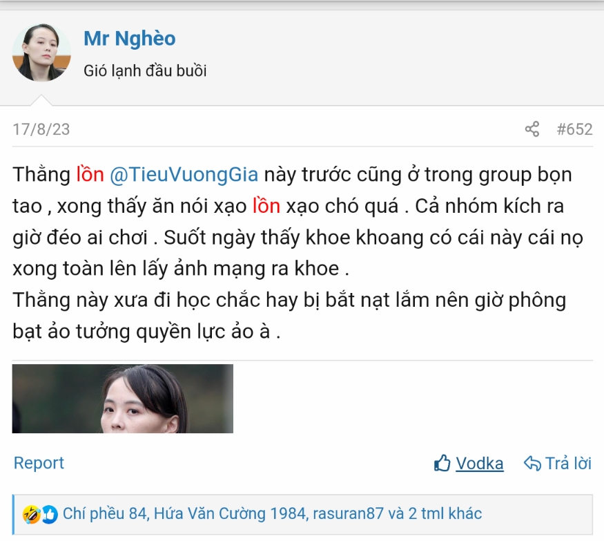
Task: Open the attached image in the post
Action: 122,399
